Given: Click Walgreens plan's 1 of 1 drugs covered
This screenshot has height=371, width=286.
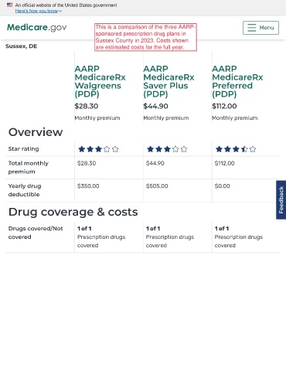Looking at the screenshot, I should pos(84,229).
